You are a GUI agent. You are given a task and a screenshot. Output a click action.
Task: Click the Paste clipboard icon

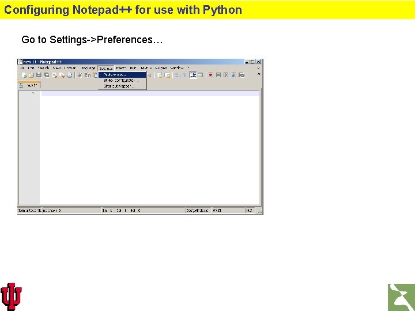click(x=95, y=75)
